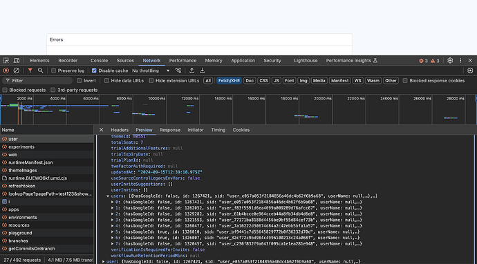The image size is (477, 264).
Task: Select the themeImages request
Action: [47, 170]
